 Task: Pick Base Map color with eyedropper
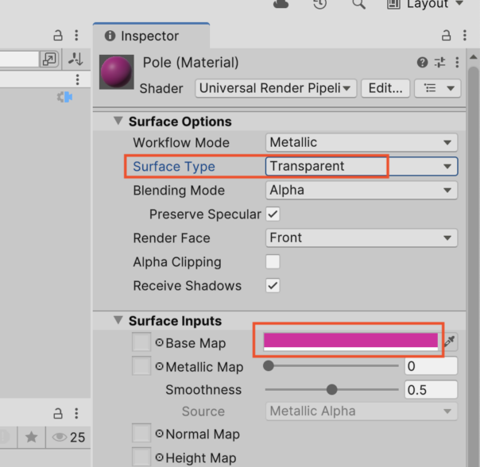450,342
